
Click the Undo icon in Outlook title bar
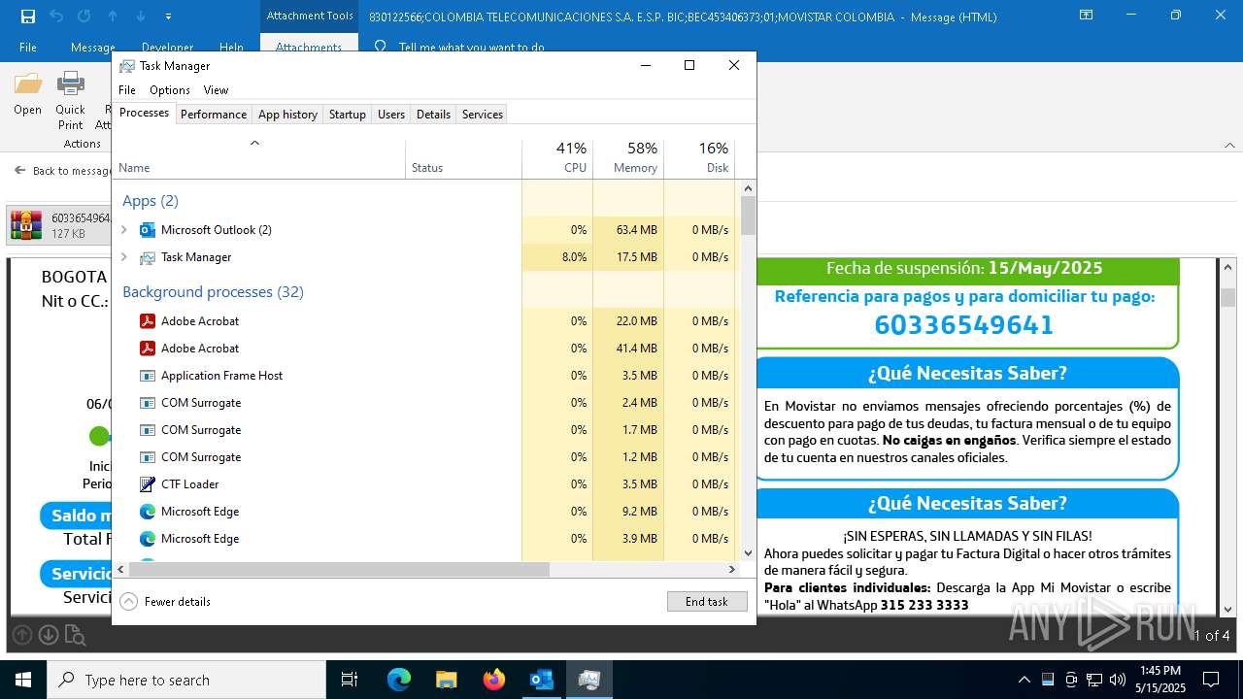pos(56,17)
